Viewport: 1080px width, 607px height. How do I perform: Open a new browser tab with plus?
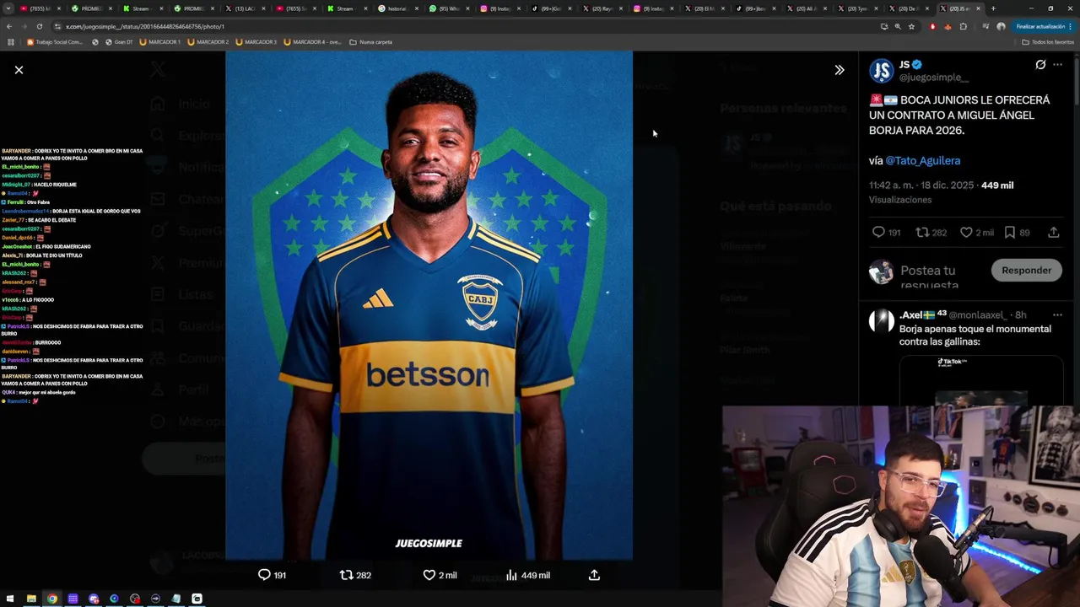pyautogui.click(x=993, y=8)
